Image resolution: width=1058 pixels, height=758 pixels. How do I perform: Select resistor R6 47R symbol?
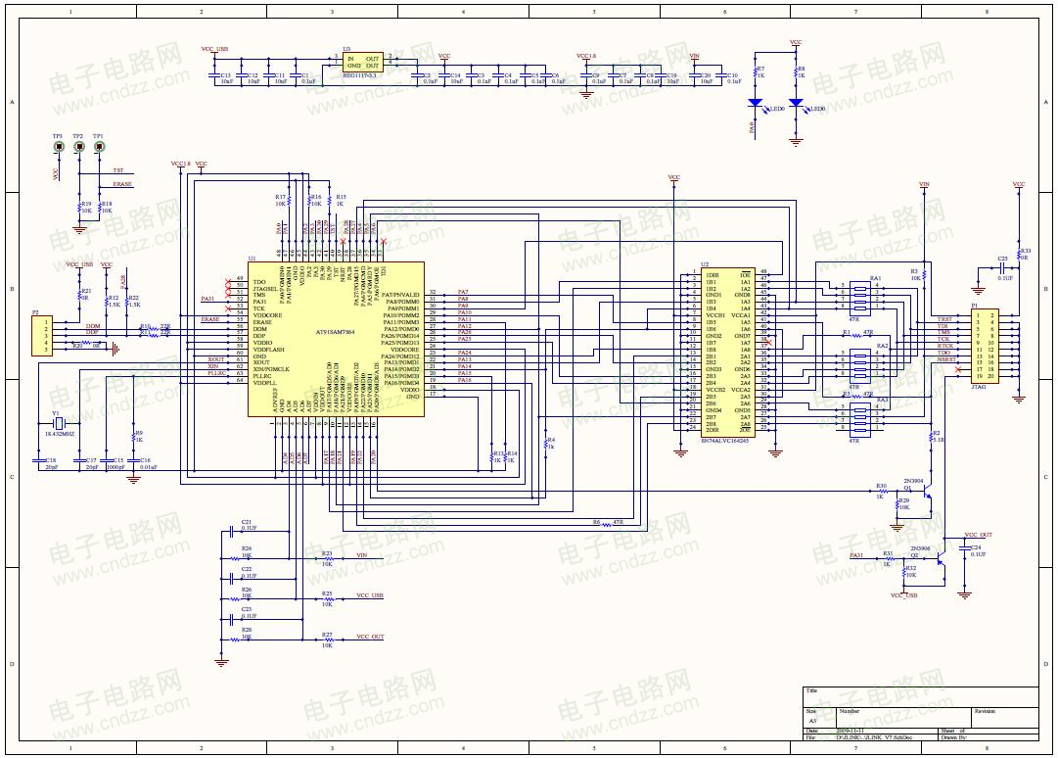(606, 525)
